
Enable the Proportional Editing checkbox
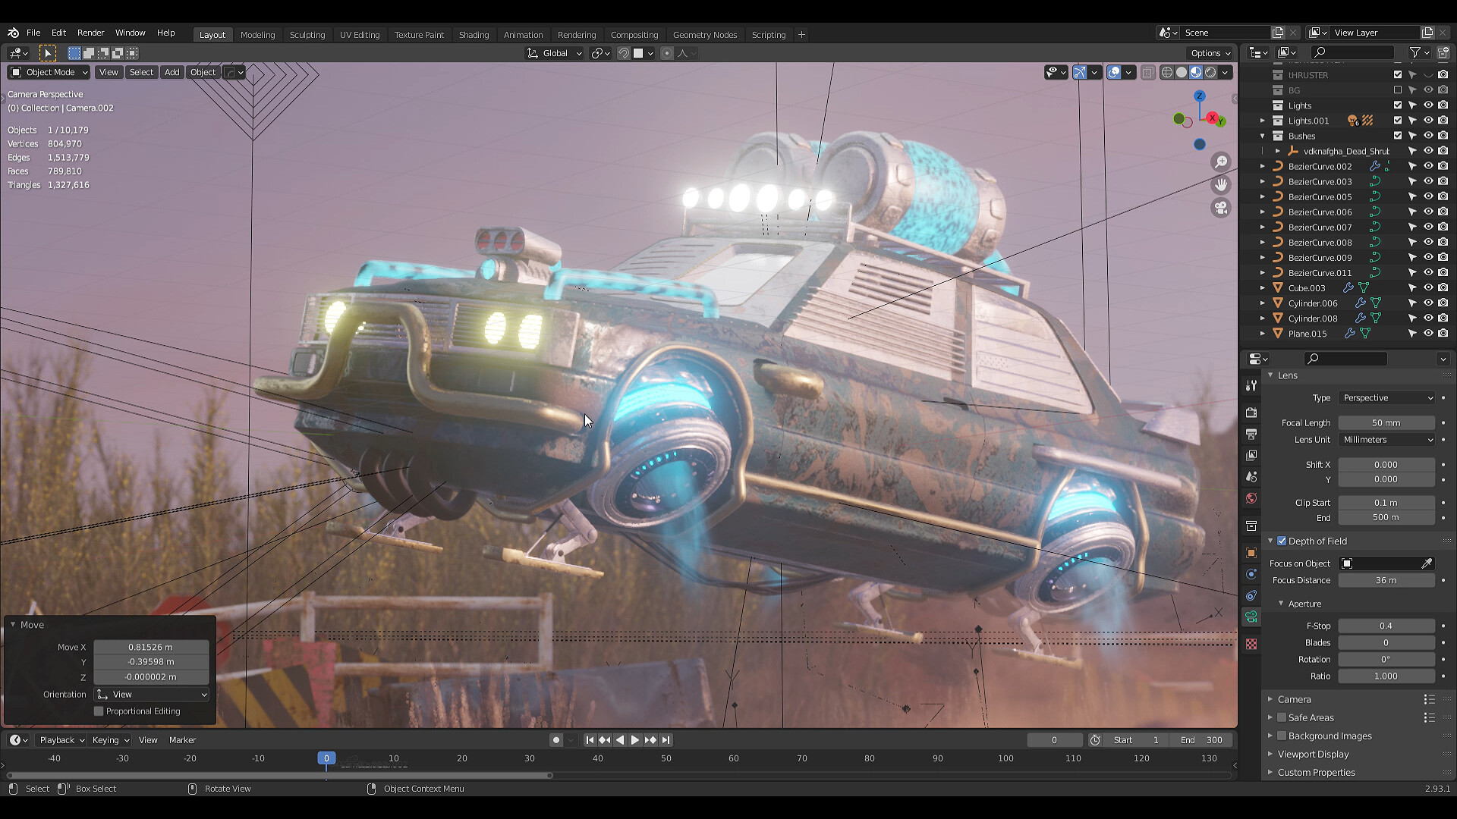point(99,711)
